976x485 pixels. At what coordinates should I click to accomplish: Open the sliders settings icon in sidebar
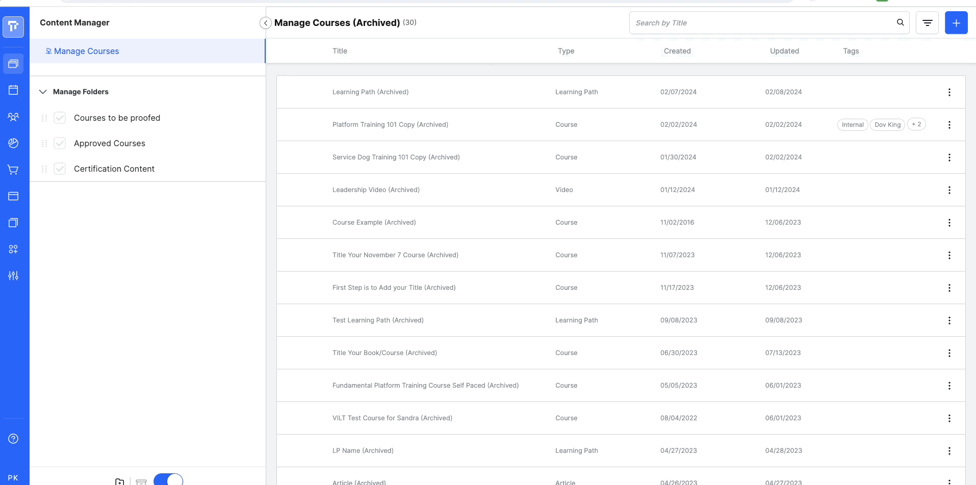pyautogui.click(x=13, y=276)
